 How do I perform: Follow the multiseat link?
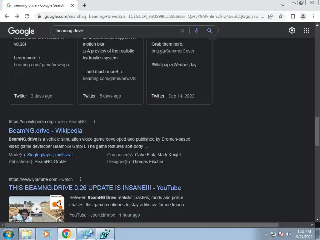pyautogui.click(x=64, y=155)
